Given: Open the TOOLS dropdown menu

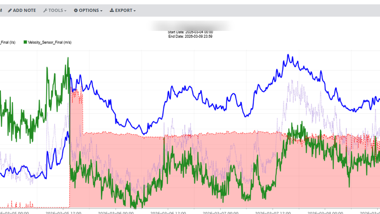Looking at the screenshot, I should [55, 10].
